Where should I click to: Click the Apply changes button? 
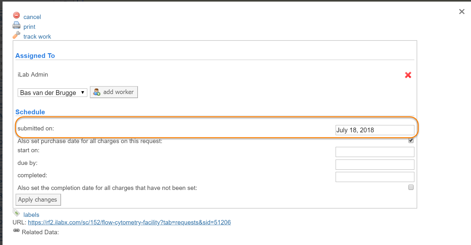click(x=38, y=200)
